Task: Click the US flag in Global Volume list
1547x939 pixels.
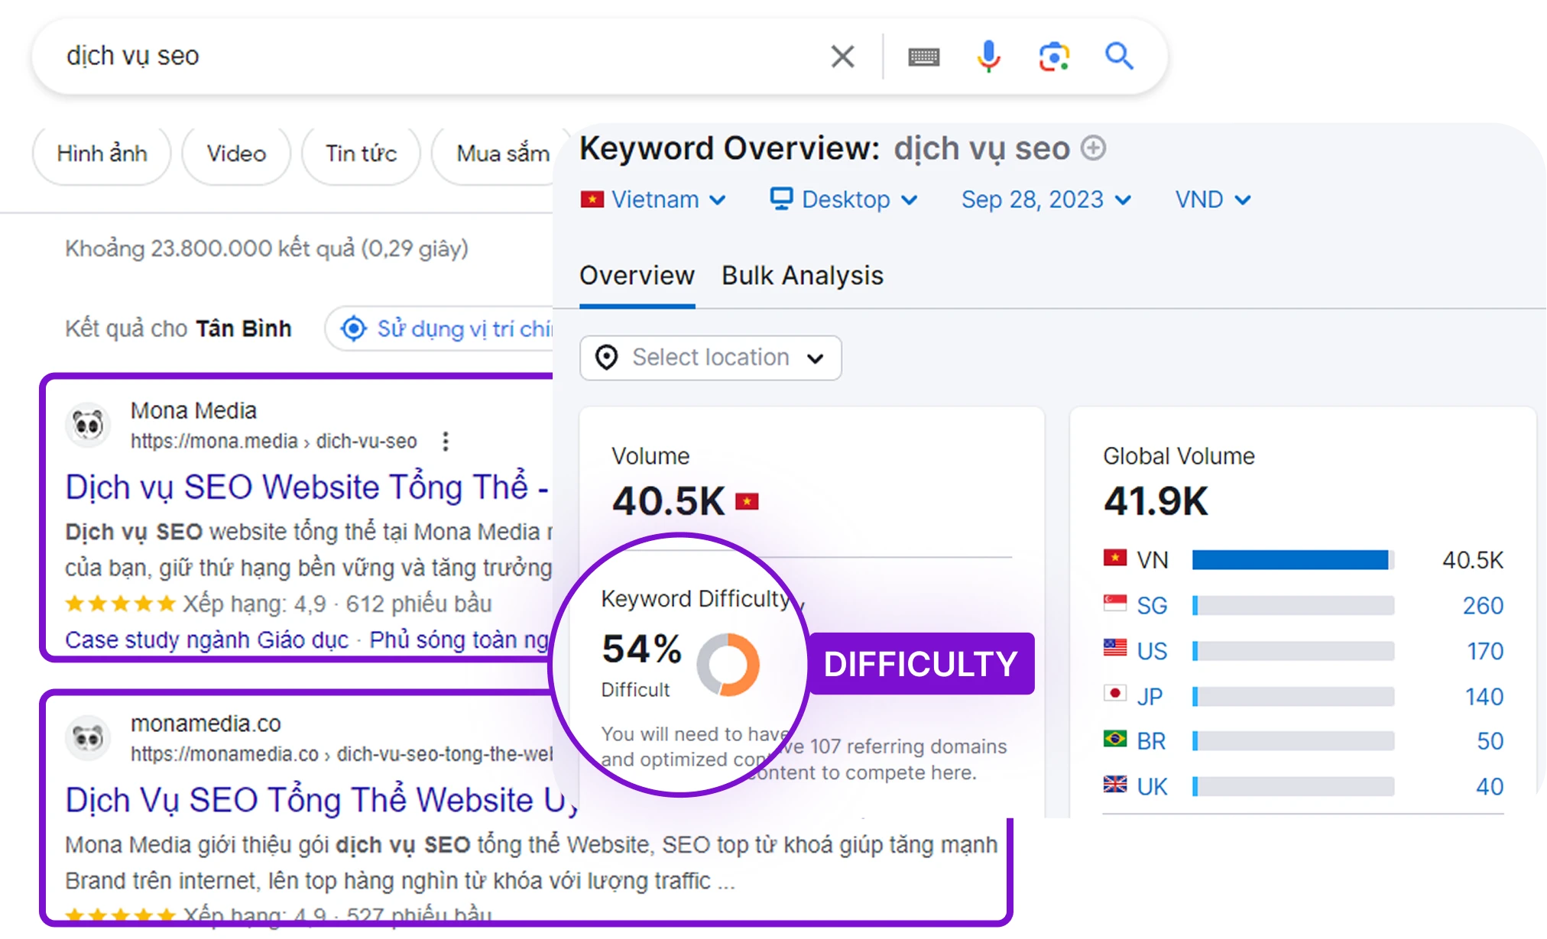Action: click(x=1115, y=648)
